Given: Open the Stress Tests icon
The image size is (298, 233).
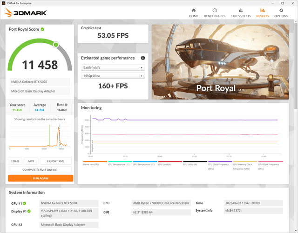Looking at the screenshot, I should (x=241, y=10).
